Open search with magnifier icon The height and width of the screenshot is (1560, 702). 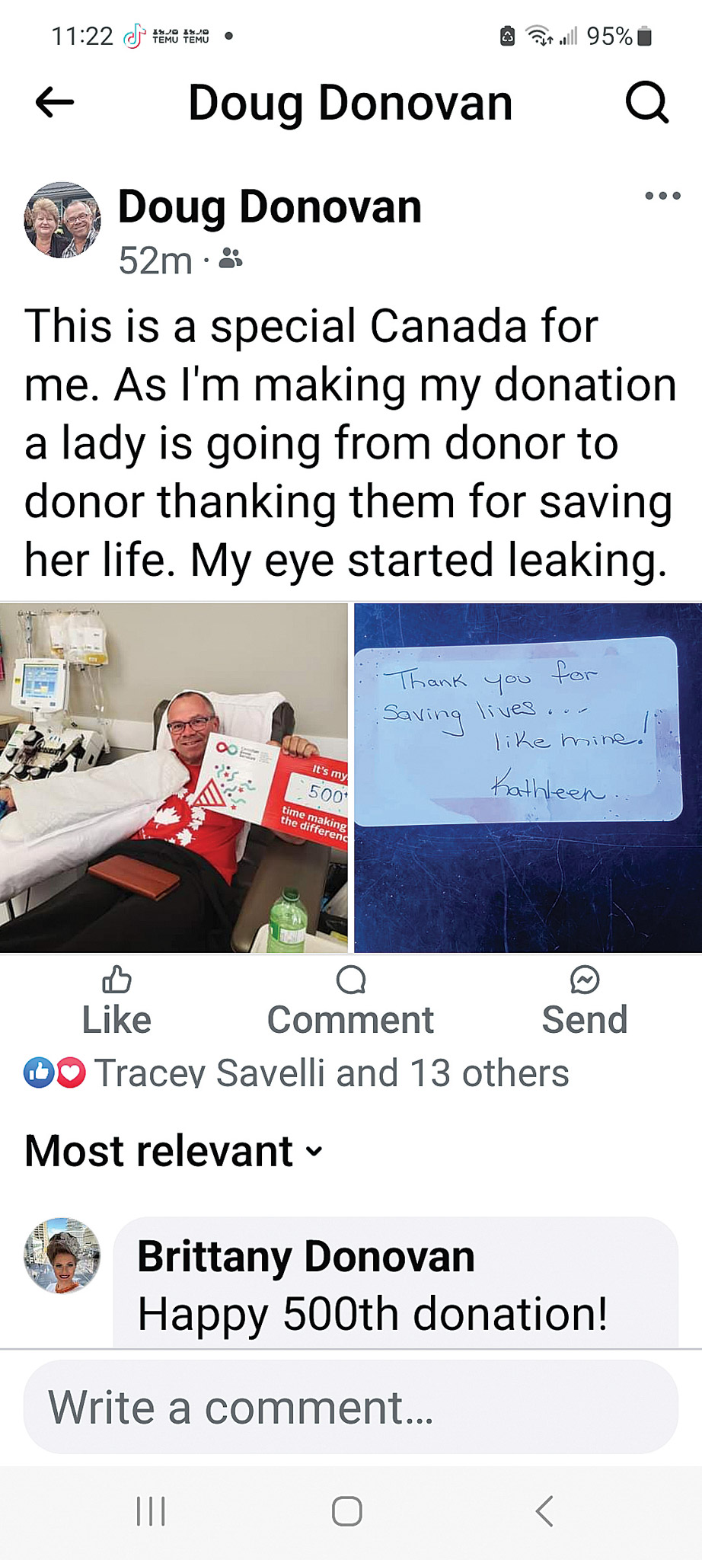point(647,102)
